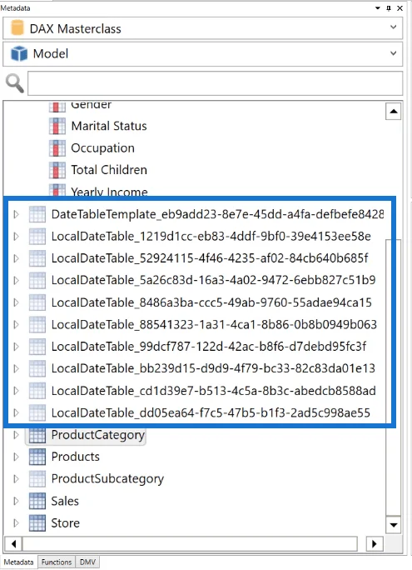This screenshot has height=570, width=412.
Task: Click the Total Children column icon
Action: coord(57,170)
